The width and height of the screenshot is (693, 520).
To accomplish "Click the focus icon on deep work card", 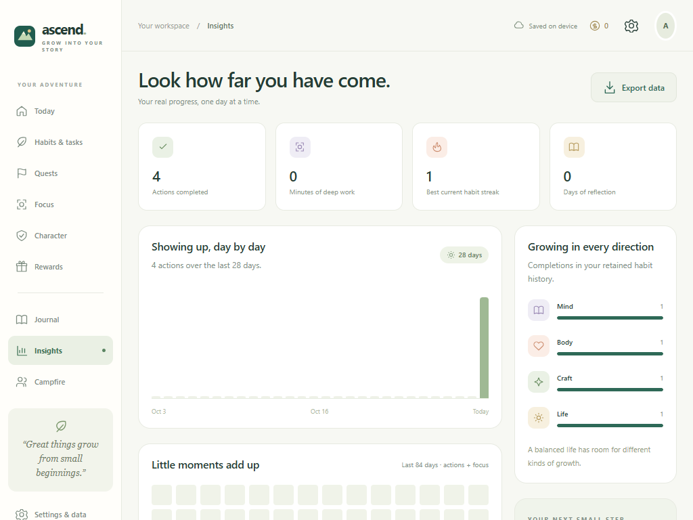I will pyautogui.click(x=300, y=147).
